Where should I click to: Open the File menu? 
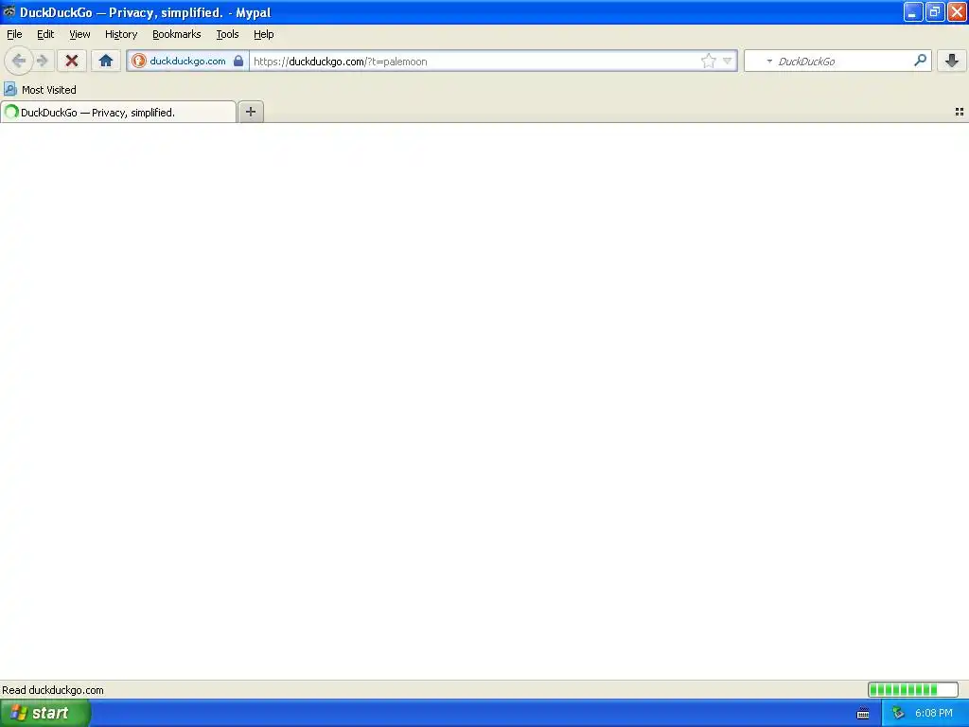point(14,34)
